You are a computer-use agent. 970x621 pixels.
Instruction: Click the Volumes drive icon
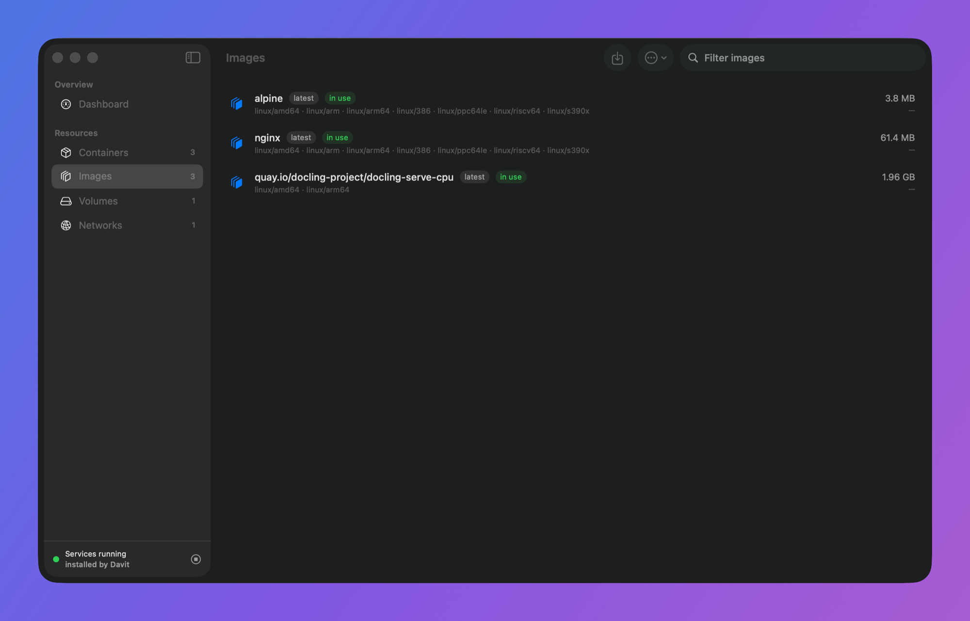pyautogui.click(x=66, y=201)
